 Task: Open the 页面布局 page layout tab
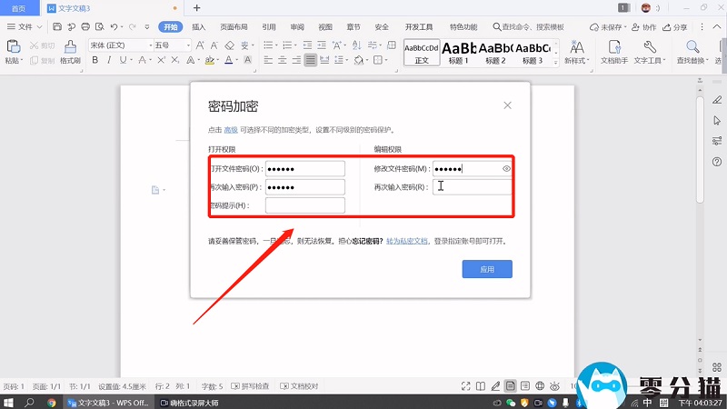click(234, 27)
